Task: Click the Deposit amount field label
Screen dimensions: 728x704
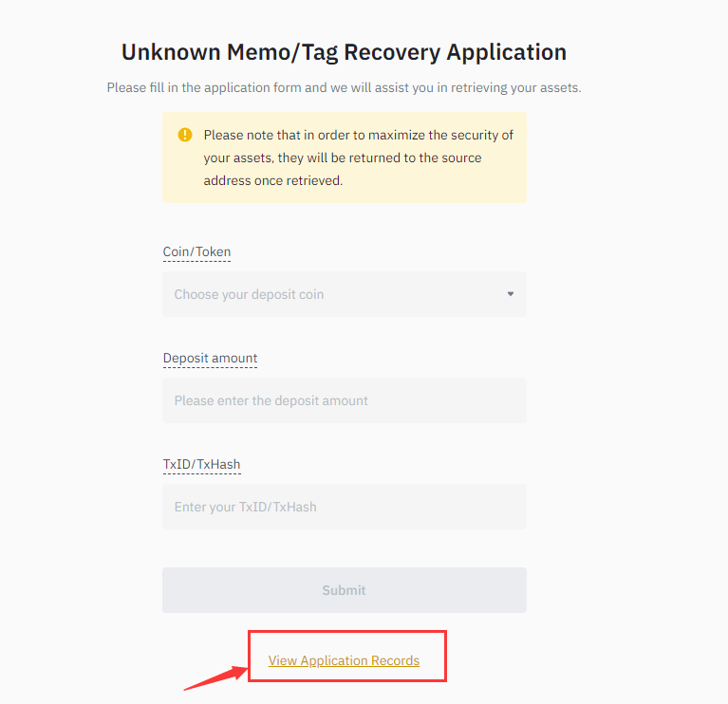Action: pos(210,359)
